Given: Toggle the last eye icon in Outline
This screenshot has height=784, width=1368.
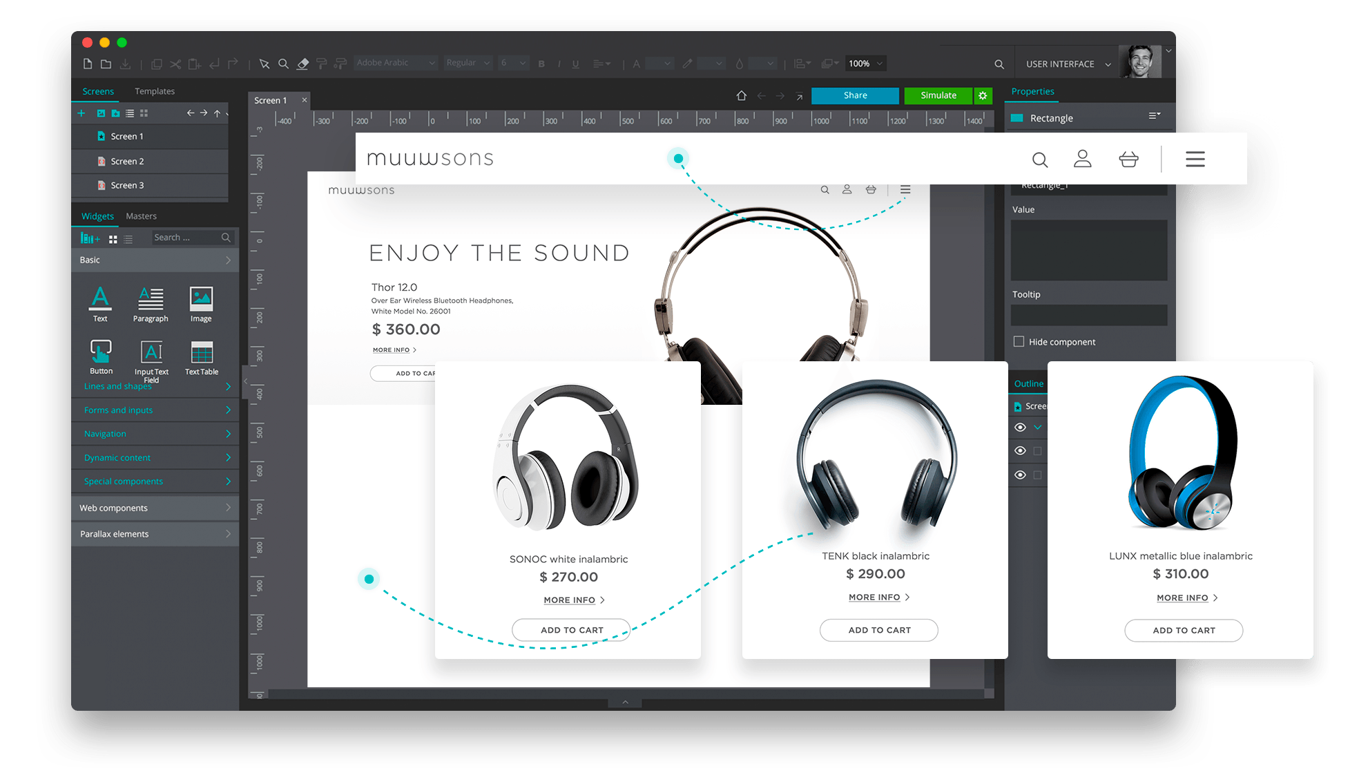Looking at the screenshot, I should [x=1020, y=475].
